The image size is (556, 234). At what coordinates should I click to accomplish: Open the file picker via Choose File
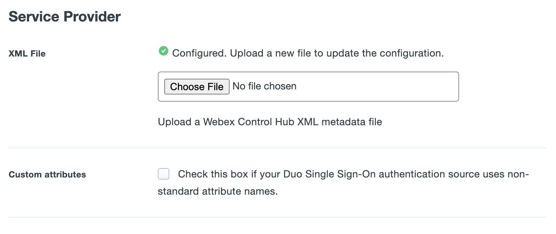[x=197, y=87]
